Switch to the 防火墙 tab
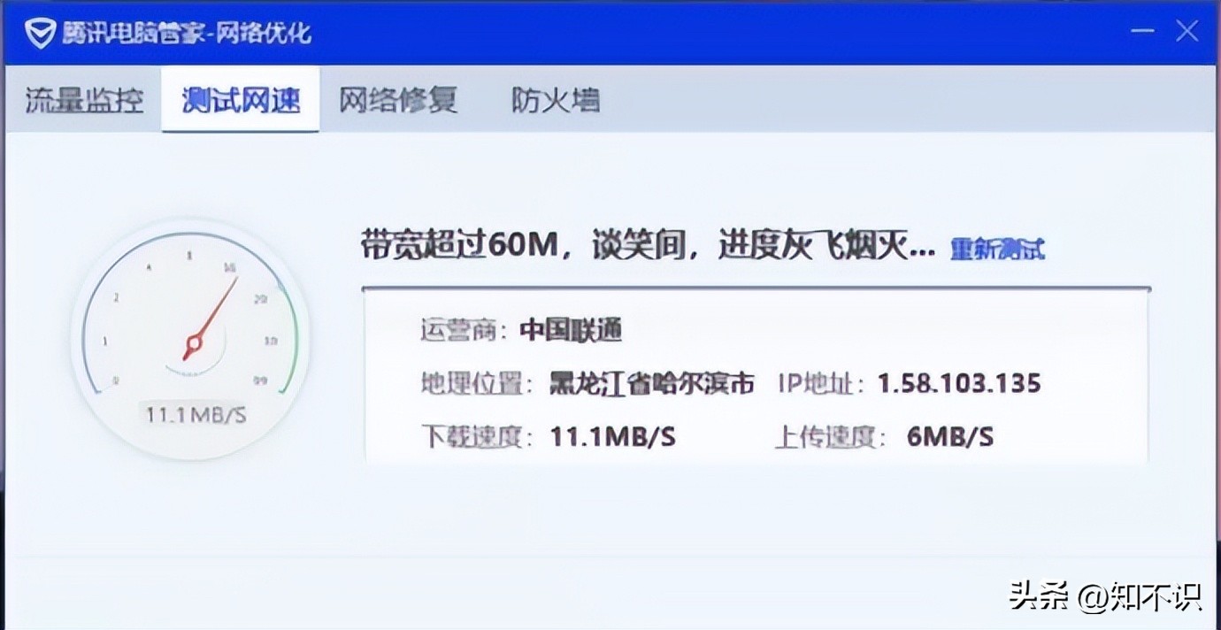 (555, 100)
